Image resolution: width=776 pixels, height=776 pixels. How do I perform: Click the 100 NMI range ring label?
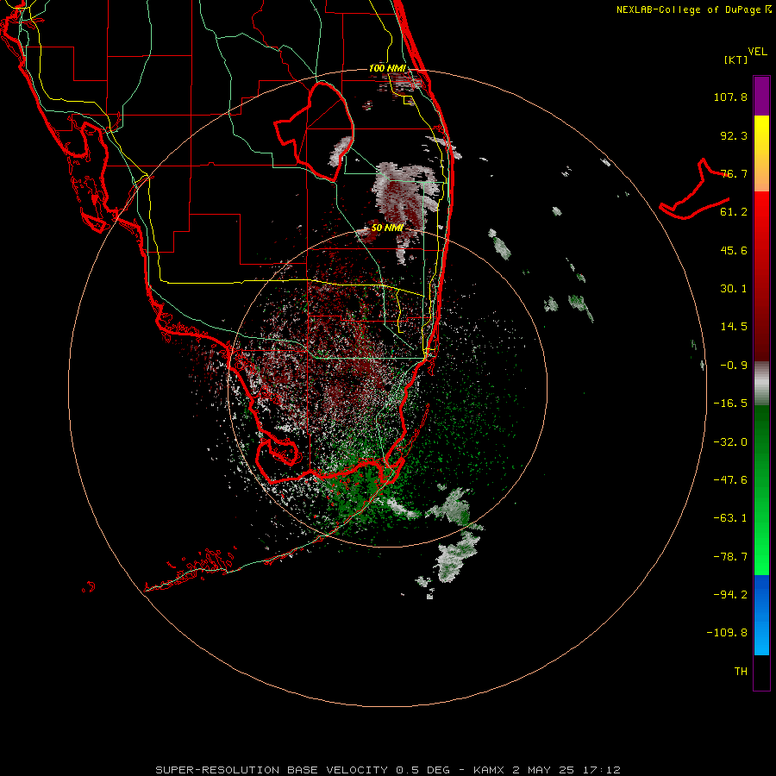pyautogui.click(x=387, y=68)
